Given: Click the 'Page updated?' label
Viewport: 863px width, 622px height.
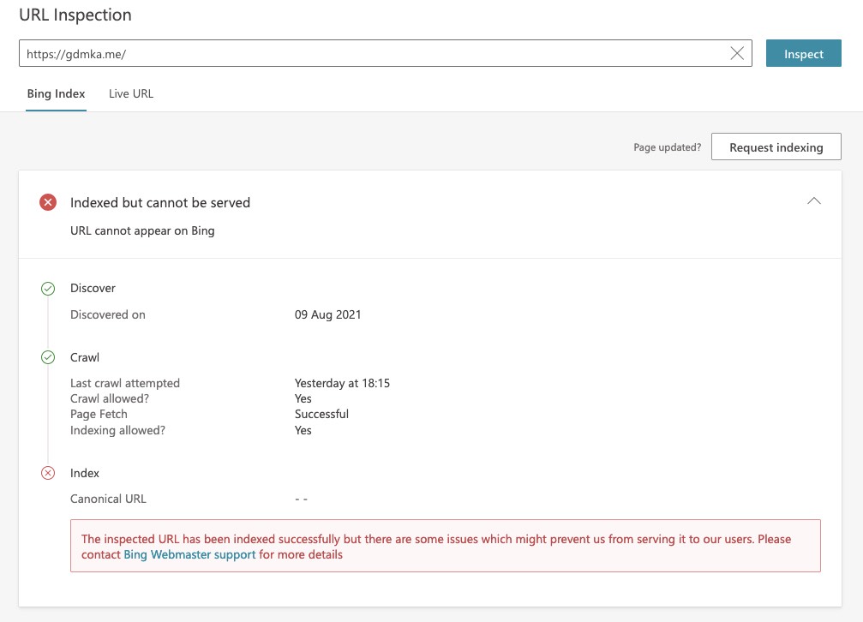Looking at the screenshot, I should 668,147.
